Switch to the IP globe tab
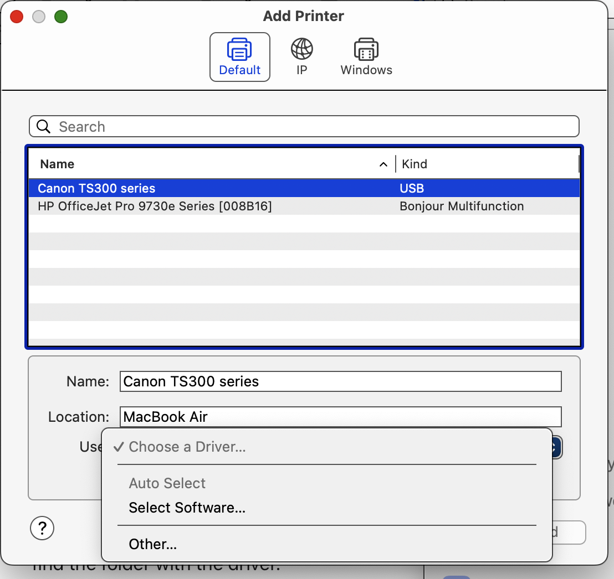614x579 pixels. tap(301, 57)
